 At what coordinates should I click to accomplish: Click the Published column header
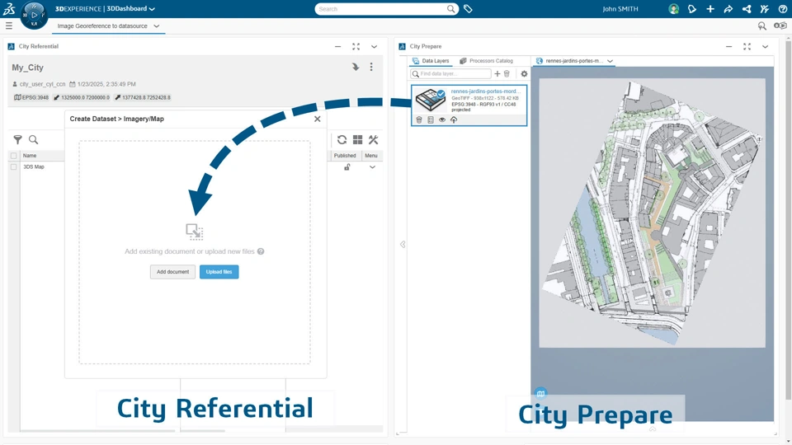click(345, 156)
